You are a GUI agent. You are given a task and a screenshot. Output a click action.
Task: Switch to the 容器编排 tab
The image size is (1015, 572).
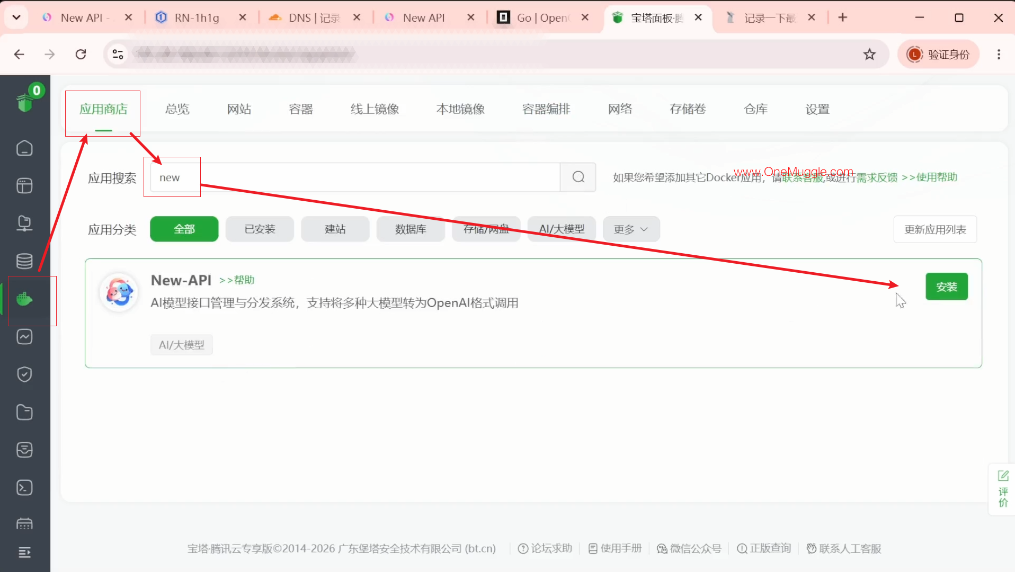(546, 109)
